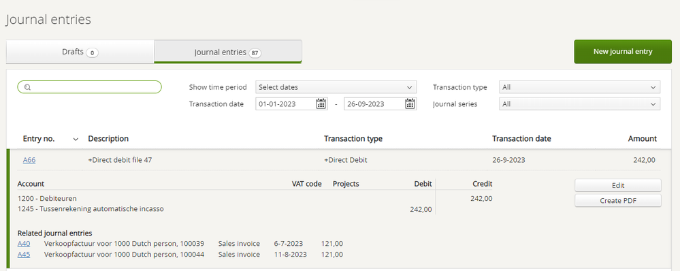Image resolution: width=680 pixels, height=271 pixels.
Task: Open the Journal series dropdown
Action: click(580, 104)
